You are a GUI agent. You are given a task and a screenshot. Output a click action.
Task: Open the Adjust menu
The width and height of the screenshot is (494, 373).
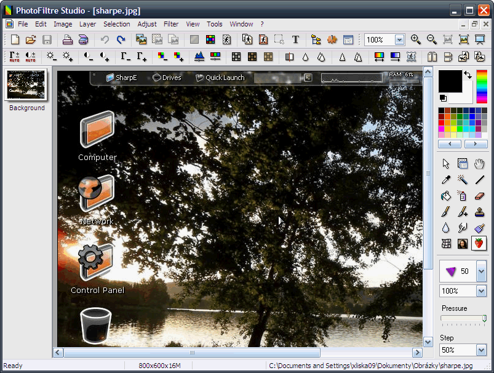point(147,24)
